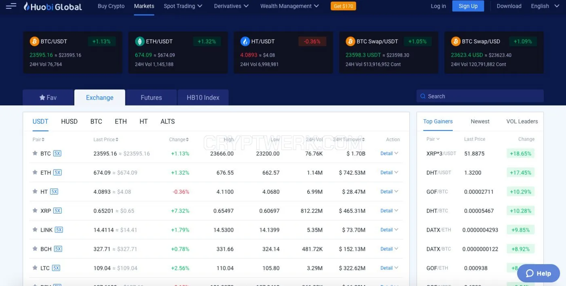The image size is (566, 286).
Task: Click the Download link
Action: pos(509,6)
